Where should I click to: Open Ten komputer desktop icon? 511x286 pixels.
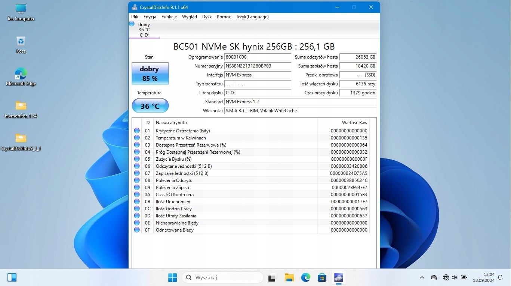pyautogui.click(x=21, y=12)
